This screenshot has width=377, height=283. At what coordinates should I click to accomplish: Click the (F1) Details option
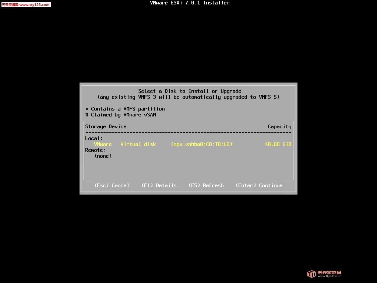click(x=159, y=186)
